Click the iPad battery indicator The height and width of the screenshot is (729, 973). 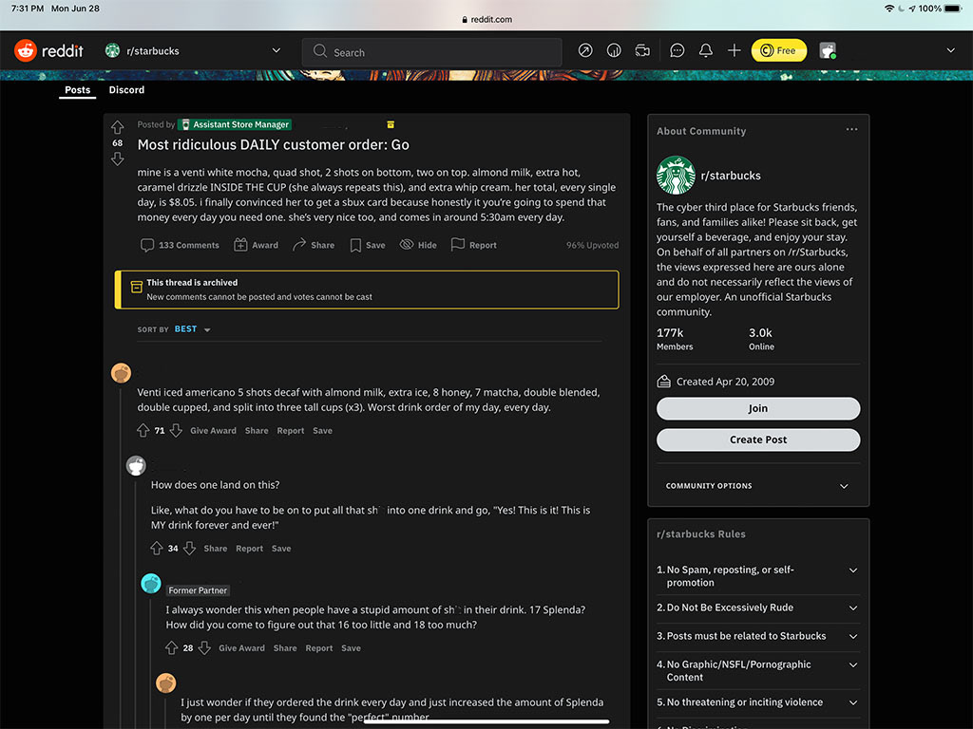click(x=952, y=9)
